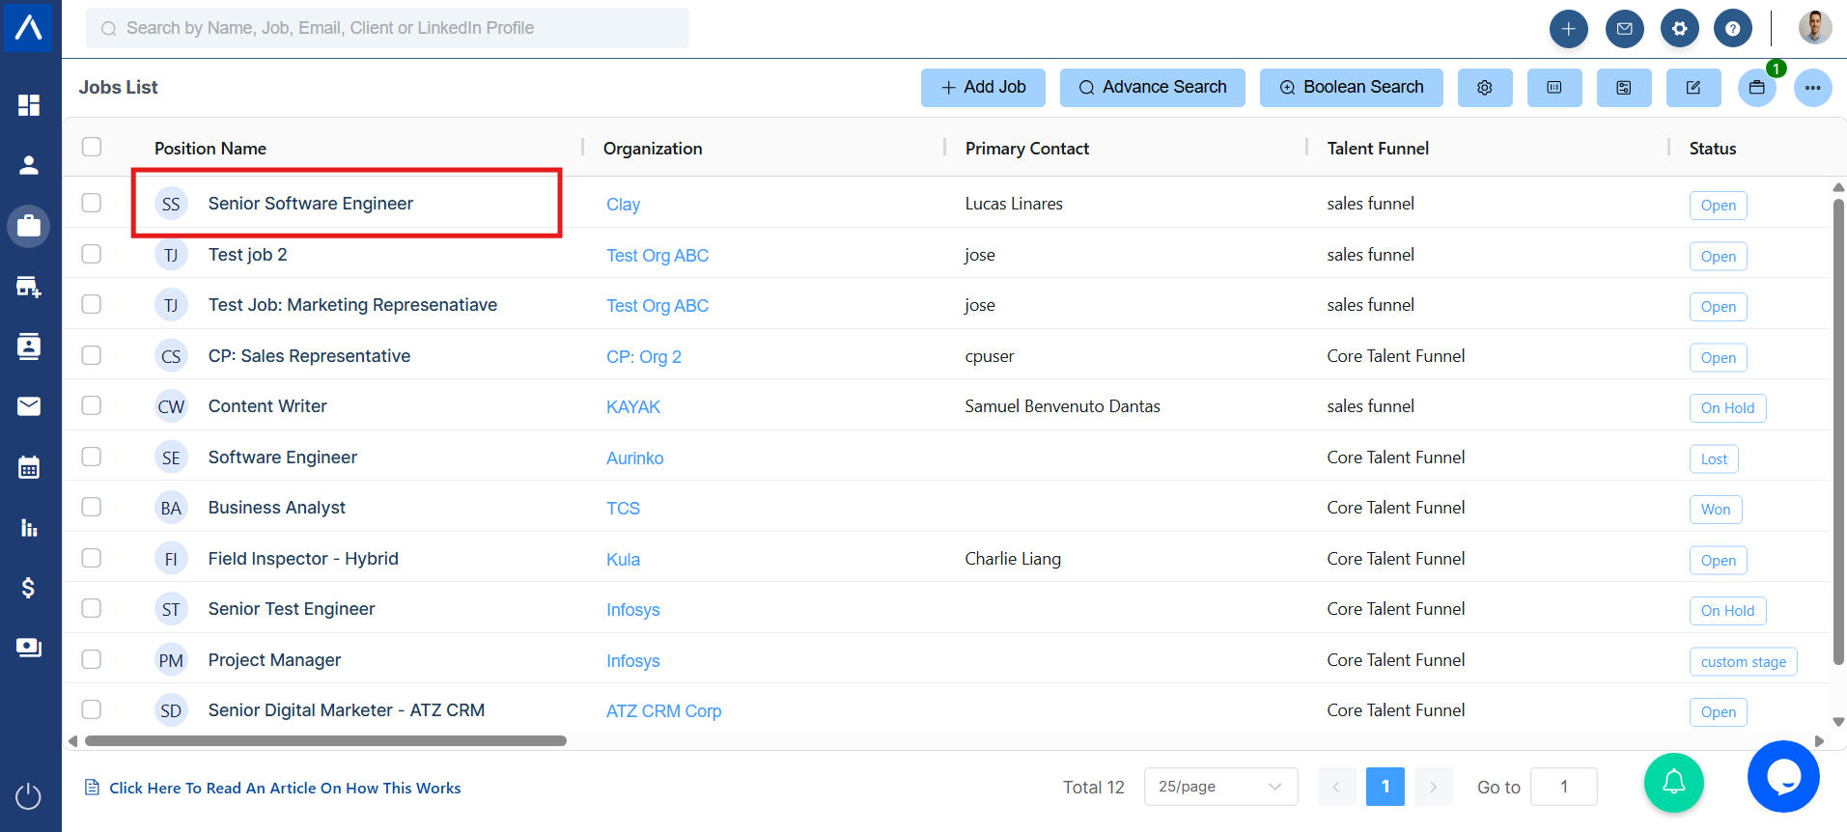Open the gear settings icon in the top bar
1847x832 pixels.
[x=1679, y=29]
